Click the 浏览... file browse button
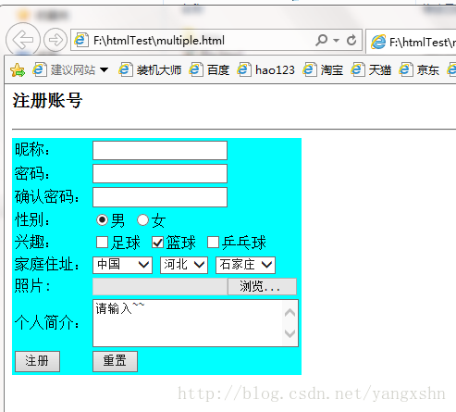Image resolution: width=456 pixels, height=412 pixels. click(x=262, y=287)
